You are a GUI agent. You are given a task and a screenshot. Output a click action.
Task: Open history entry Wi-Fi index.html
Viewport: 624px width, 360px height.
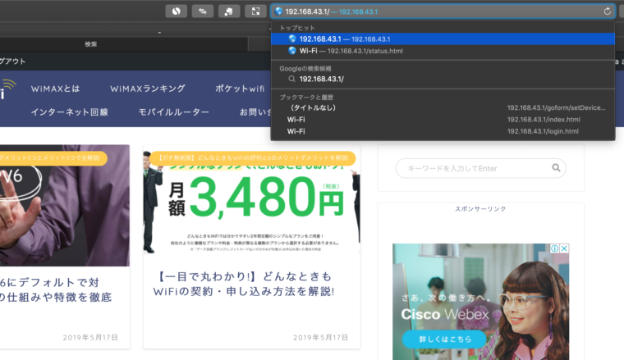pos(443,120)
